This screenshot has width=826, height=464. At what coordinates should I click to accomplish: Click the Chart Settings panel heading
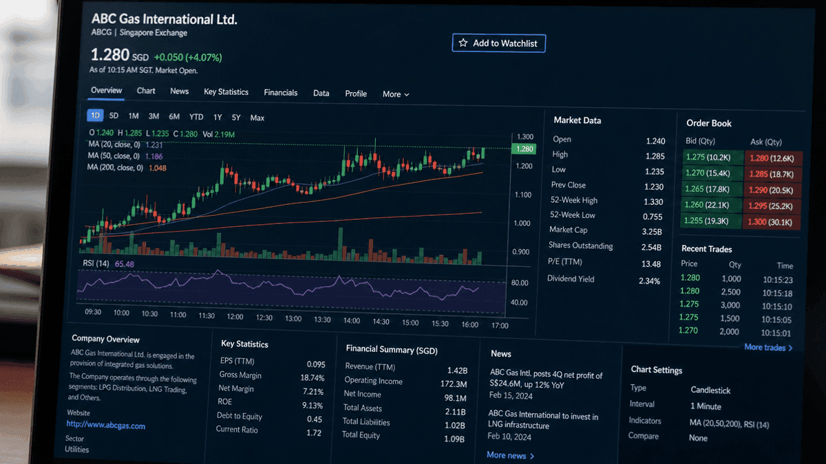657,370
